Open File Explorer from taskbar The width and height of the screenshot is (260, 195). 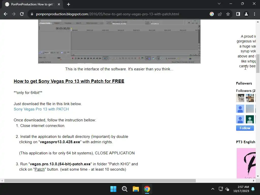click(136, 189)
